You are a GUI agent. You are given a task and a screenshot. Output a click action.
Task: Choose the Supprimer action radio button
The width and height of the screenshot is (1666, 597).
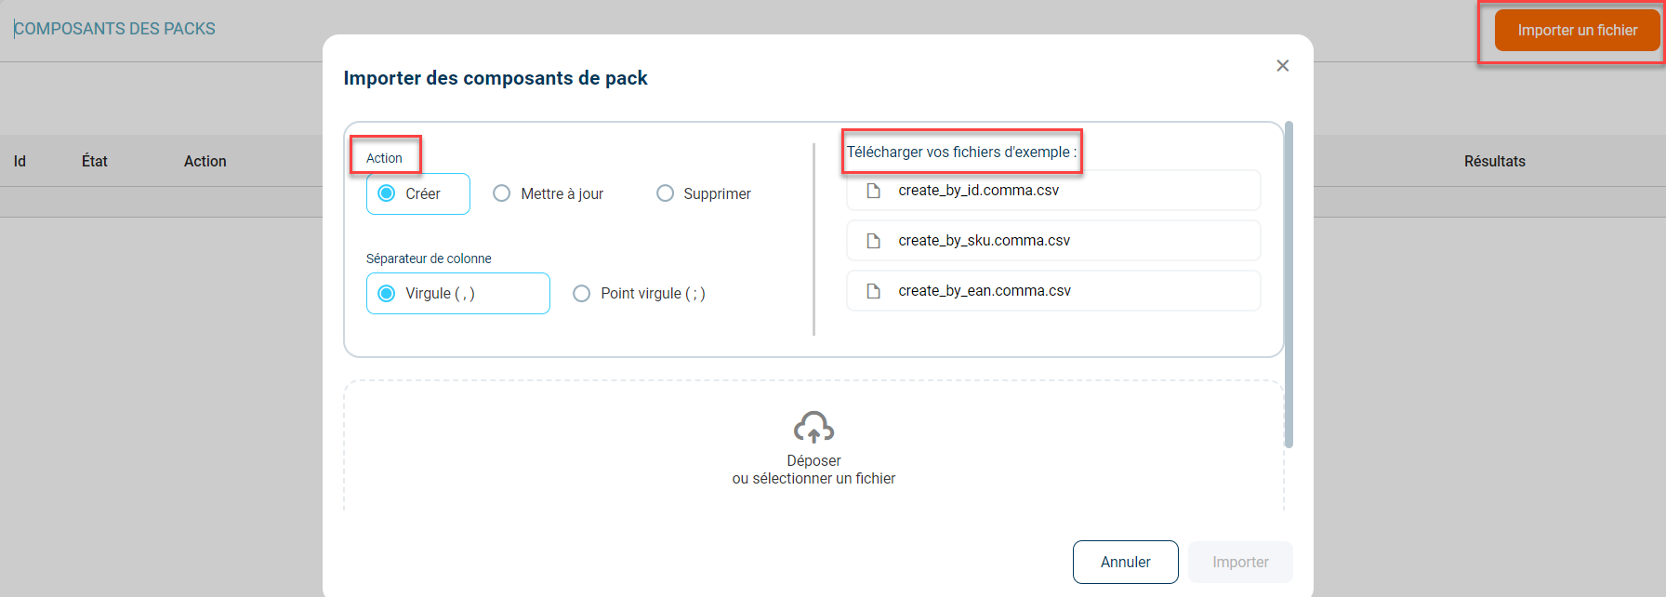[x=665, y=193]
